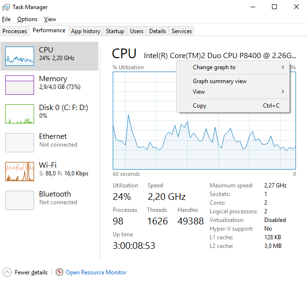Click the Resource Monitor gauge icon
Image resolution: width=307 pixels, height=283 pixels.
pos(59,272)
